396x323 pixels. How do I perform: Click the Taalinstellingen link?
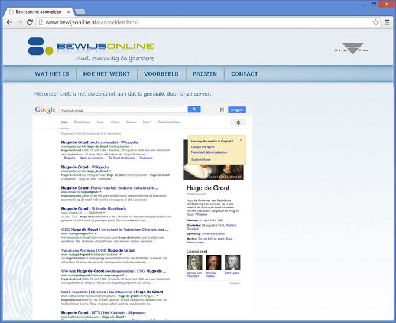(201, 159)
